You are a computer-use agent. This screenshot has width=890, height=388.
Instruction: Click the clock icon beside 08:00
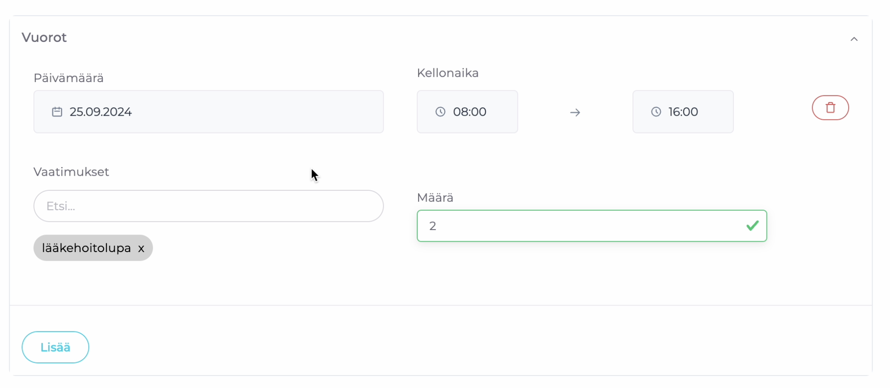(x=440, y=112)
